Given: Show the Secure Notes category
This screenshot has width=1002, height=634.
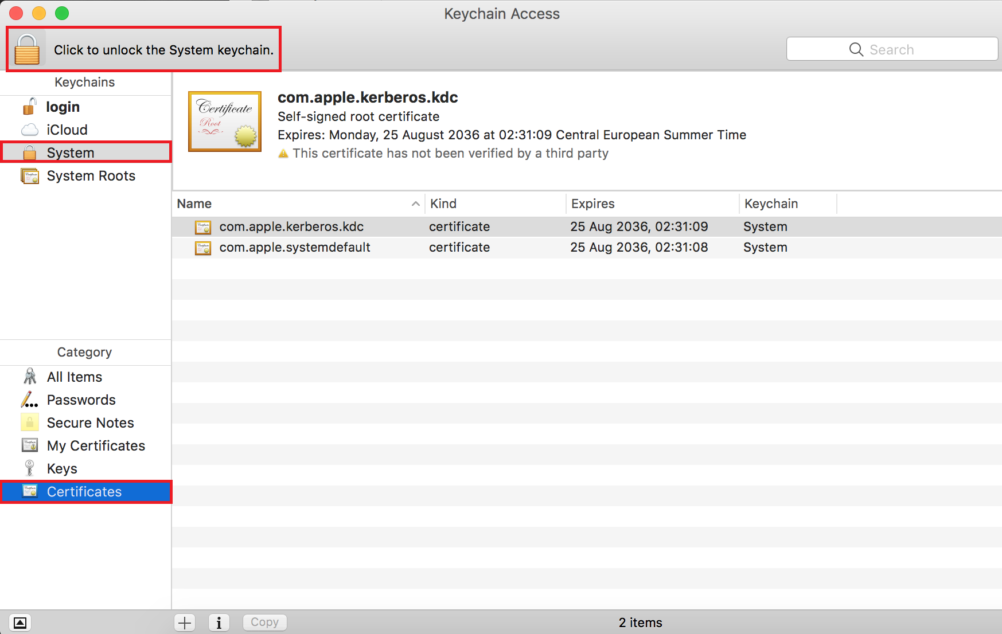Looking at the screenshot, I should (x=85, y=423).
